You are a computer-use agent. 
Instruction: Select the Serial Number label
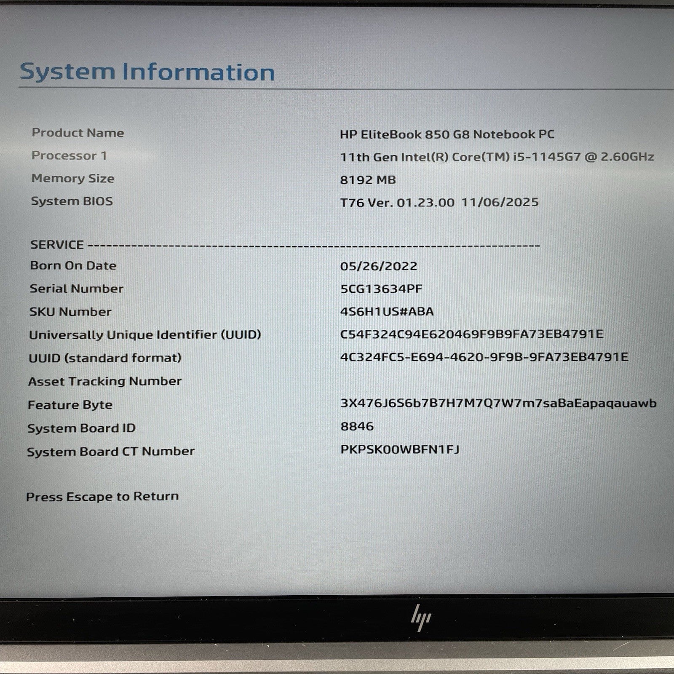77,289
